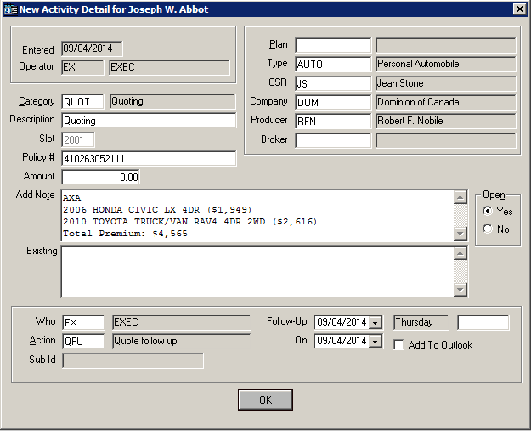Open the On date dropdown
This screenshot has width=531, height=431.
pos(375,341)
